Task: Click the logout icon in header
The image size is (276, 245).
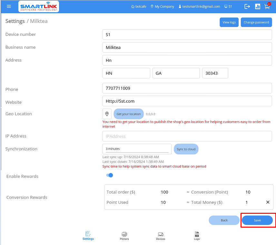Action: [247, 6]
